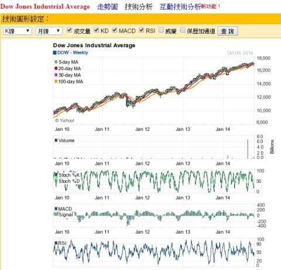Open the K線 chart type dropdown
Viewport: 281px width, 270px height.
coord(18,31)
